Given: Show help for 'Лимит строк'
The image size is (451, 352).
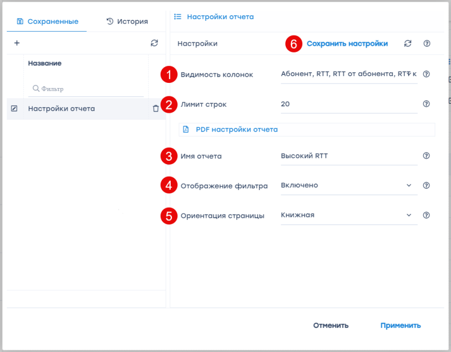Looking at the screenshot, I should pos(426,104).
